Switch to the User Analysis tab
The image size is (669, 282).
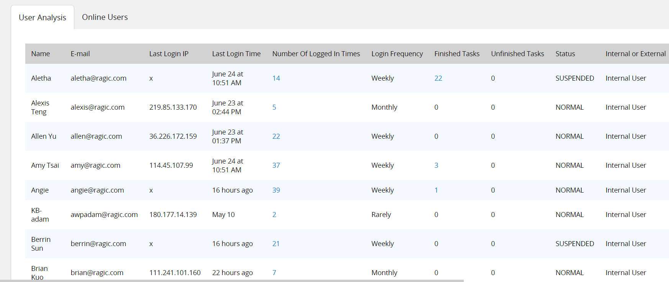click(43, 18)
